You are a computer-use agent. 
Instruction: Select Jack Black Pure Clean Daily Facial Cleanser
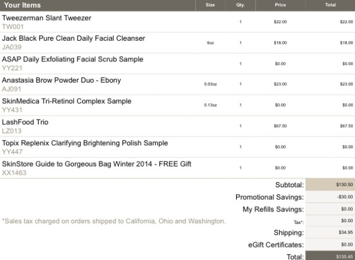(73, 38)
